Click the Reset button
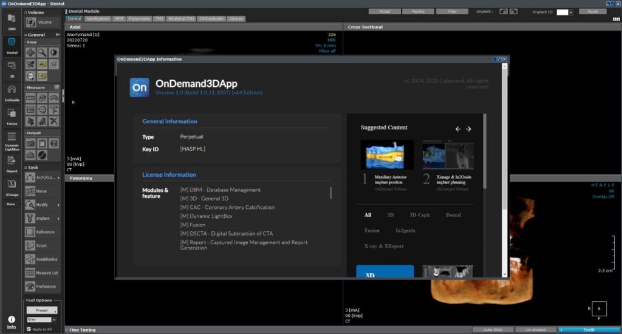Screen dimensions: 622x334 click(x=592, y=12)
